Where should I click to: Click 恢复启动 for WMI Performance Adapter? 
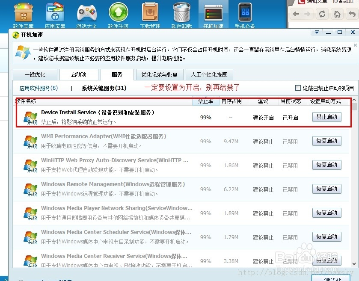click(326, 141)
